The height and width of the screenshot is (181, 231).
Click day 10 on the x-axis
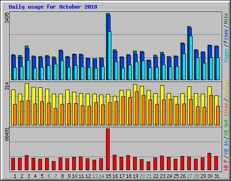click(74, 176)
